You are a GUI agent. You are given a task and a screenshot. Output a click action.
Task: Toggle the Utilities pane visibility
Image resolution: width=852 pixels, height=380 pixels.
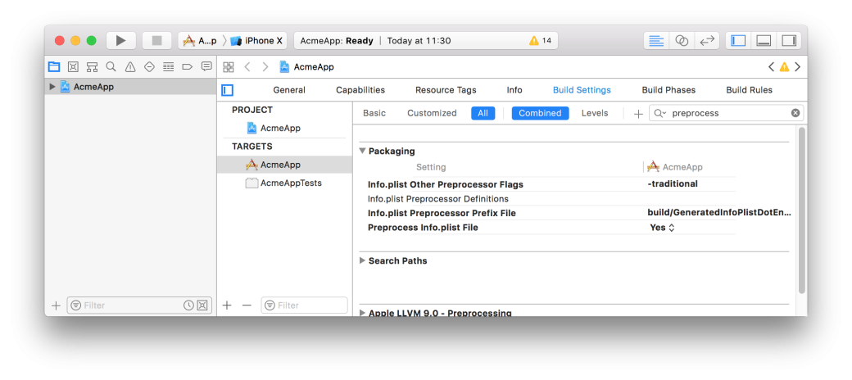(788, 41)
